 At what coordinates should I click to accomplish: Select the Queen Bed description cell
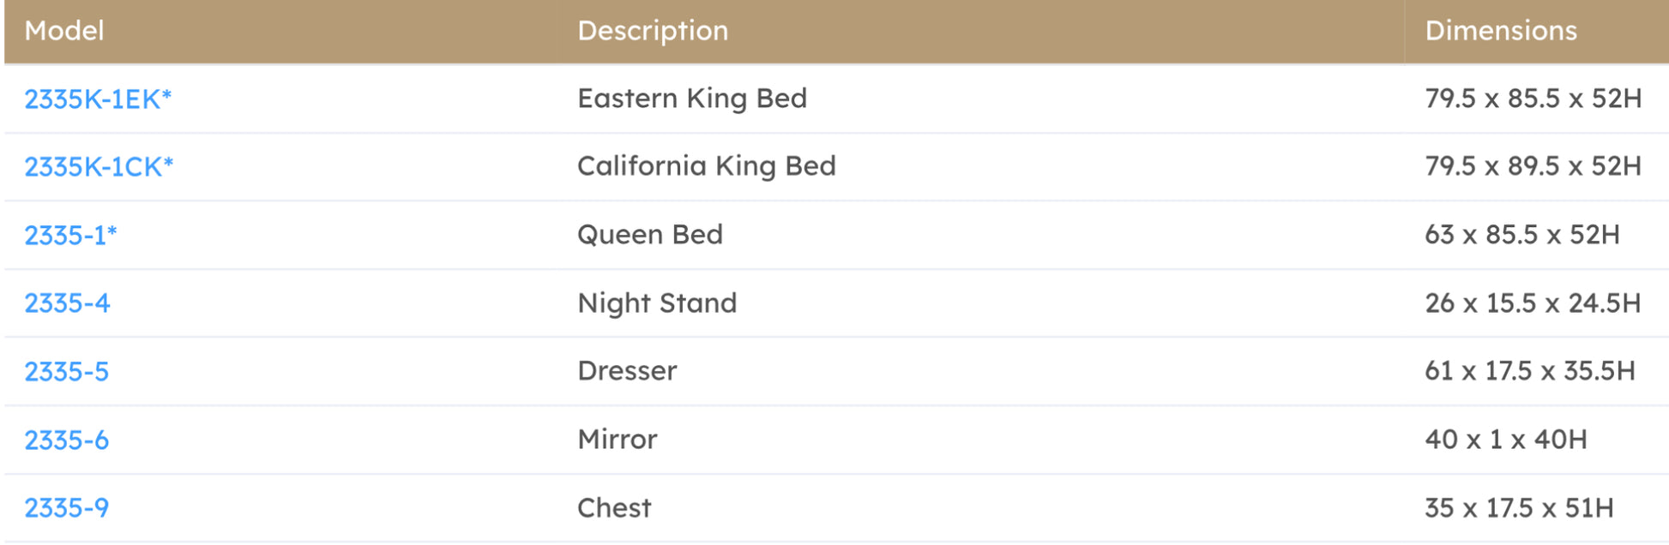[650, 235]
